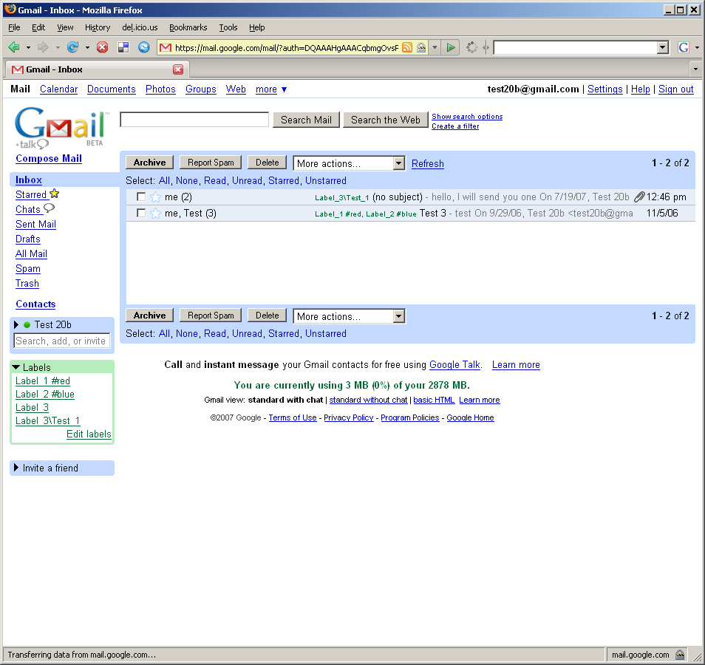Screen dimensions: 705x665
Task: Close the Gmail - Inbox tab
Action: point(178,69)
